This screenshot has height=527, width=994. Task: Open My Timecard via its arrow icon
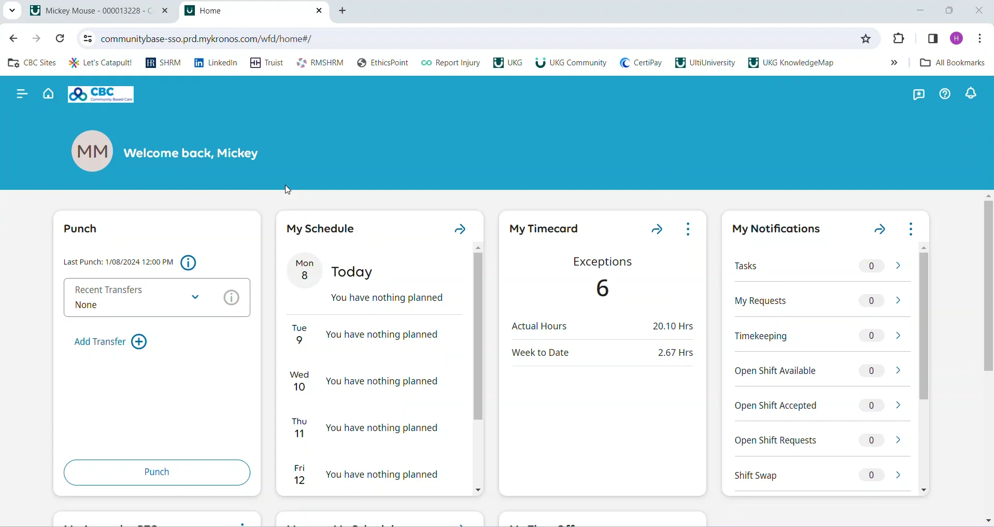click(x=657, y=230)
